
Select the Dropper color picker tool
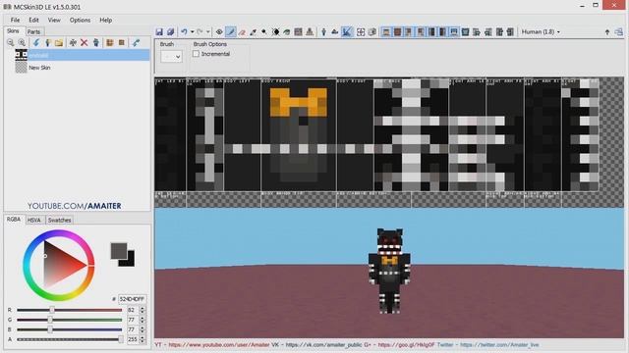254,32
